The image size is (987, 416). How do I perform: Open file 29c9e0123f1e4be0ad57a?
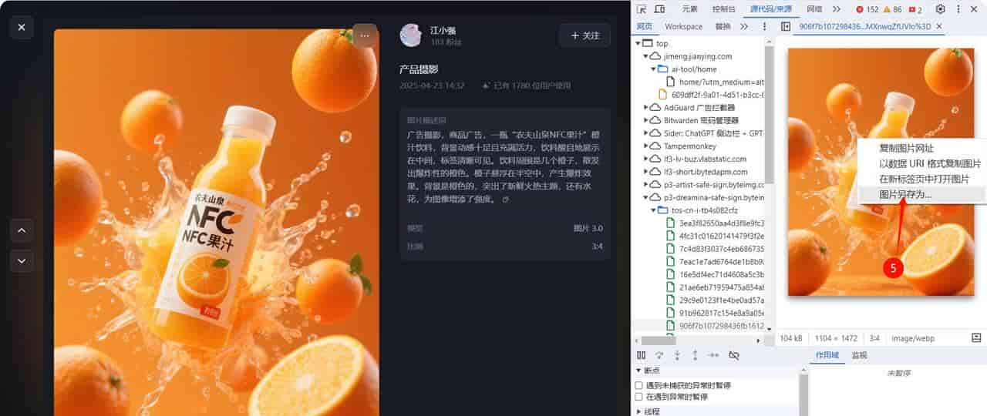(x=716, y=300)
